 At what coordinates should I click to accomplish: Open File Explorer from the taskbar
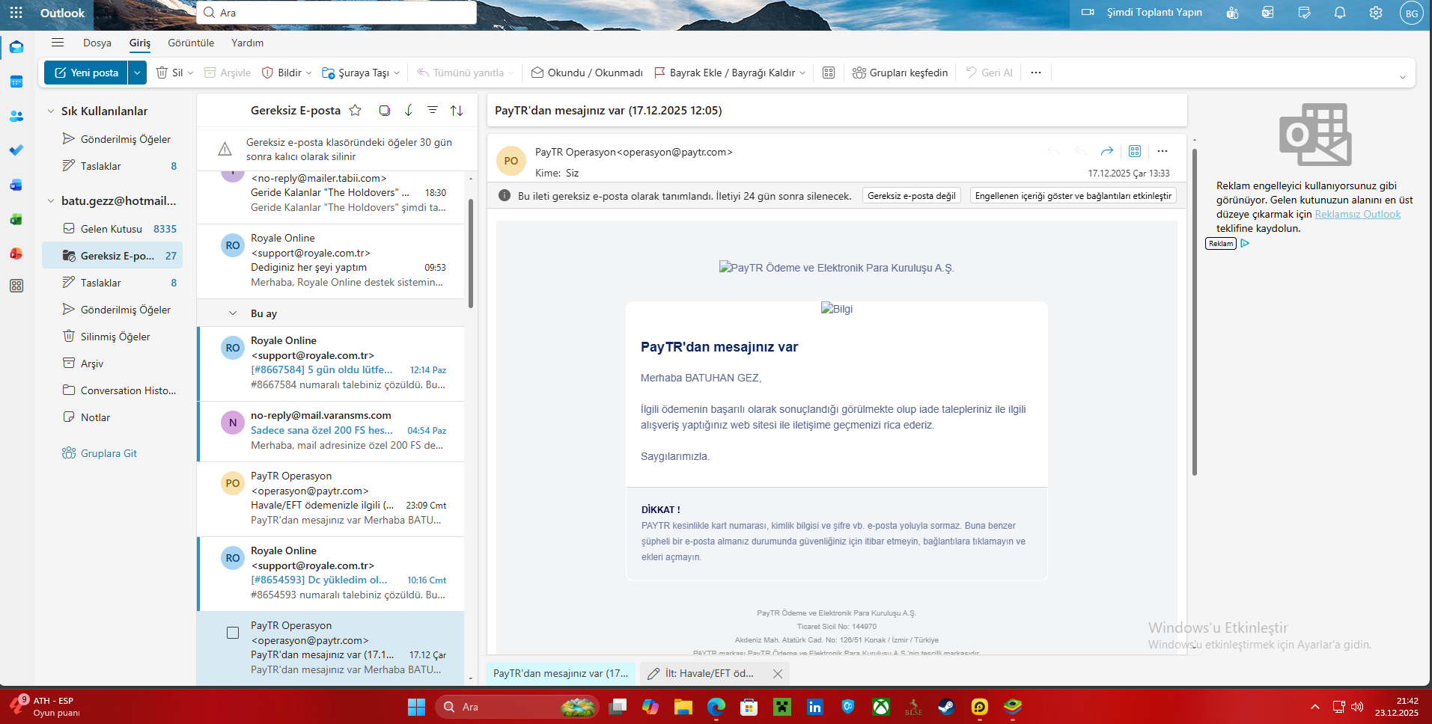(x=683, y=707)
